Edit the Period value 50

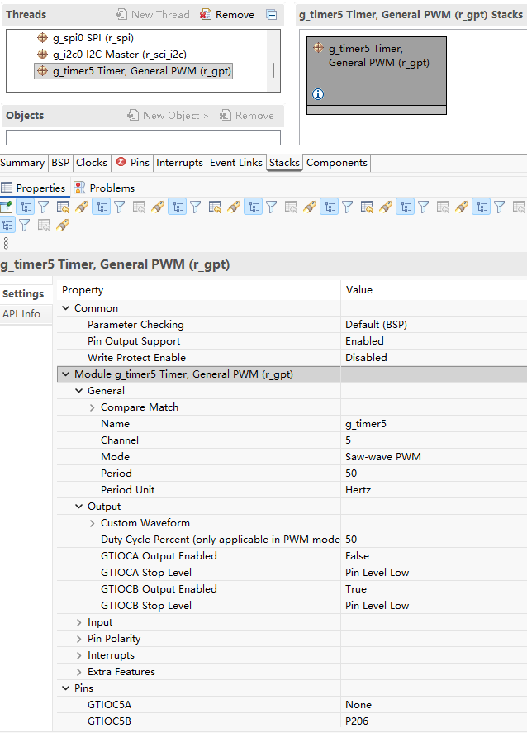[x=351, y=474]
